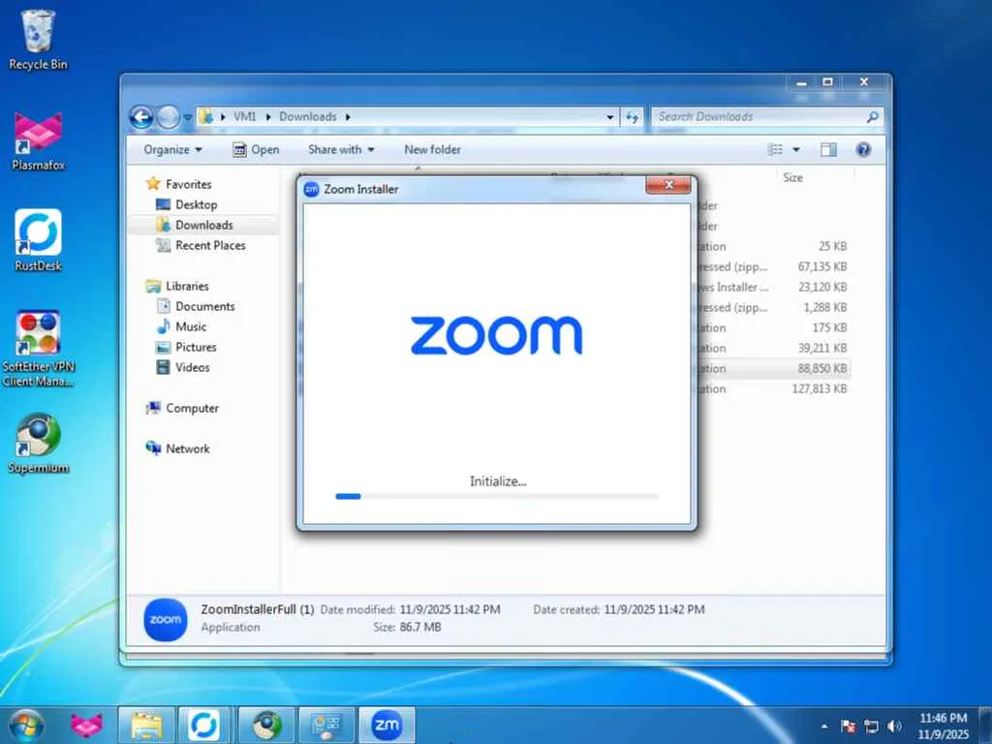Open address bar history dropdown
The image size is (992, 744).
coord(610,117)
